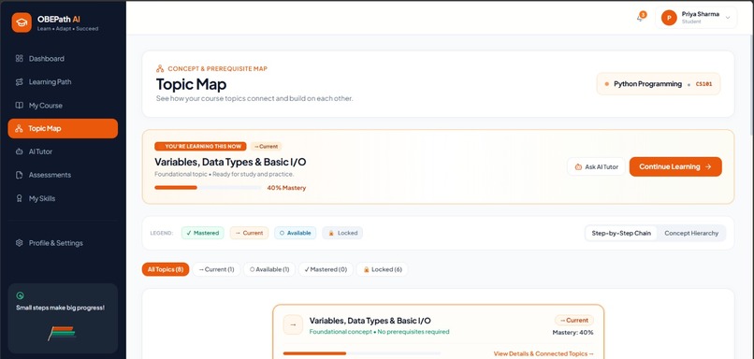Screen dimensions: 754x359
Task: Click the Mastered legend chip
Action: click(202, 233)
